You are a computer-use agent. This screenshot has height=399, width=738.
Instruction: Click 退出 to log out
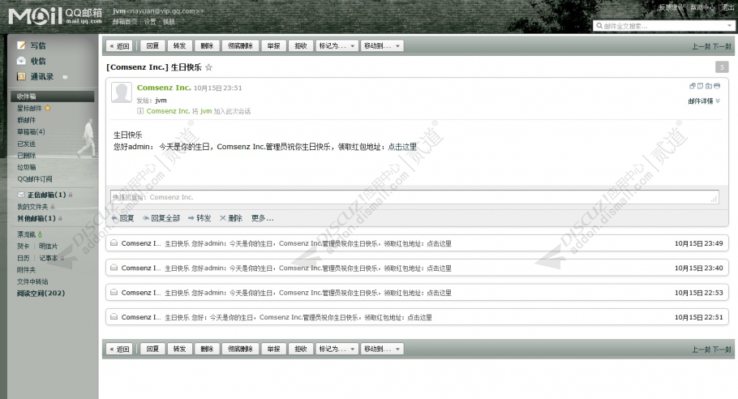click(727, 7)
